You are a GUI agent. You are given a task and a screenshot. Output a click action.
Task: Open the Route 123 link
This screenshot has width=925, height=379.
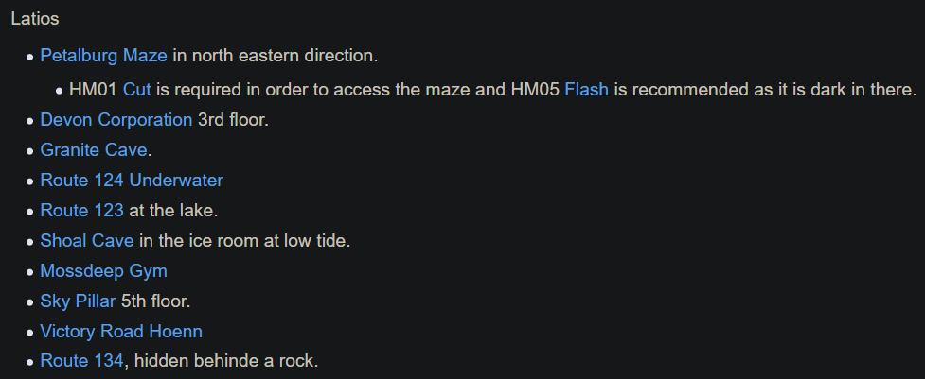tap(81, 211)
